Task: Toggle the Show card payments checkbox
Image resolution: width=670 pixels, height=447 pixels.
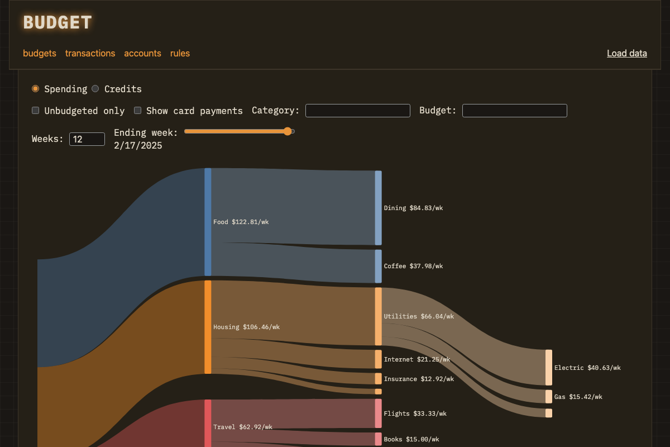Action: 137,111
